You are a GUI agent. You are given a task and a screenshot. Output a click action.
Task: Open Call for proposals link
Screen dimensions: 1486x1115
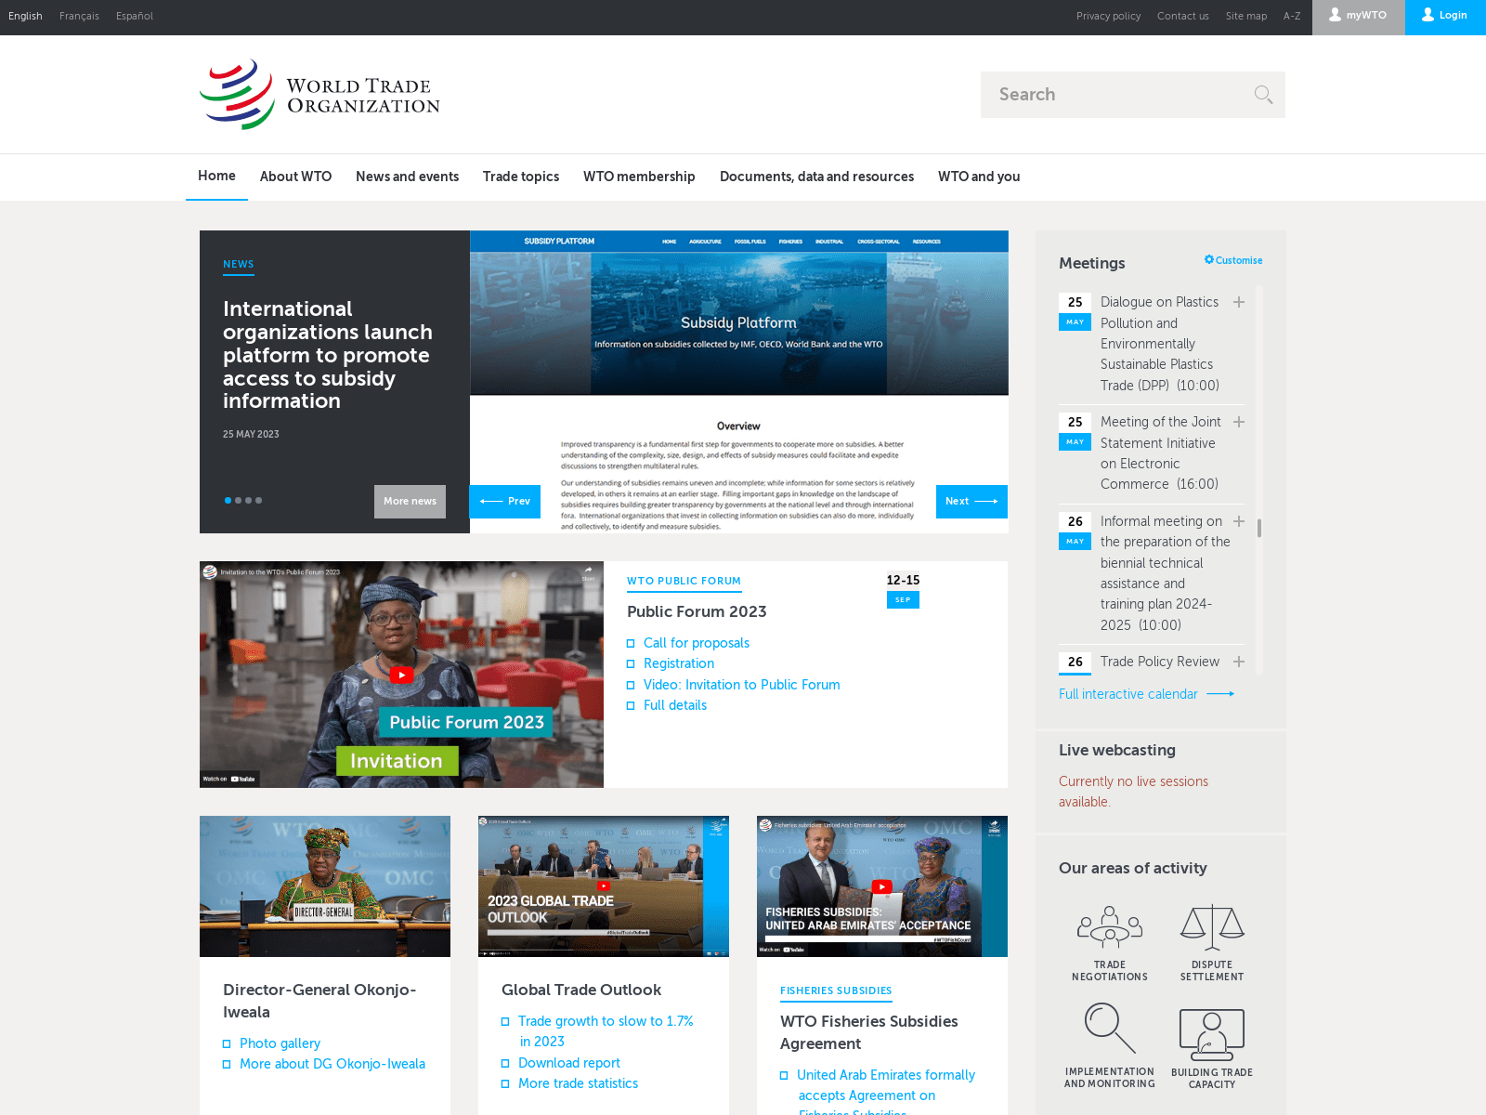point(697,643)
